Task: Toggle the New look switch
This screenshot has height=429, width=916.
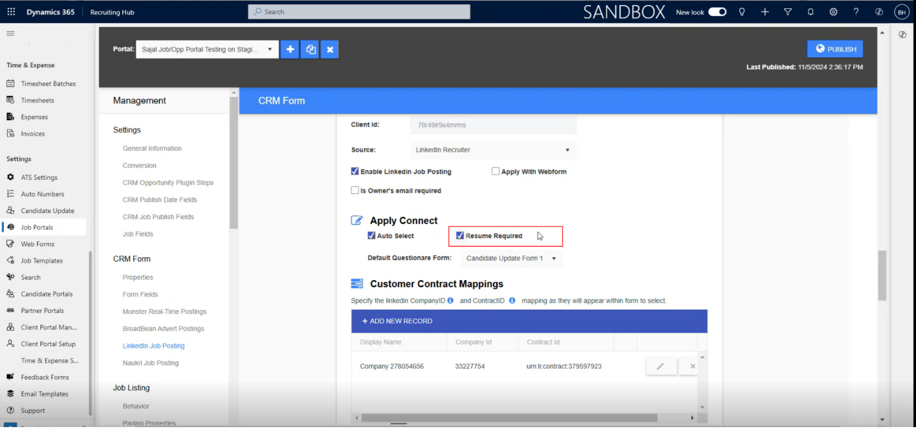Action: (717, 12)
